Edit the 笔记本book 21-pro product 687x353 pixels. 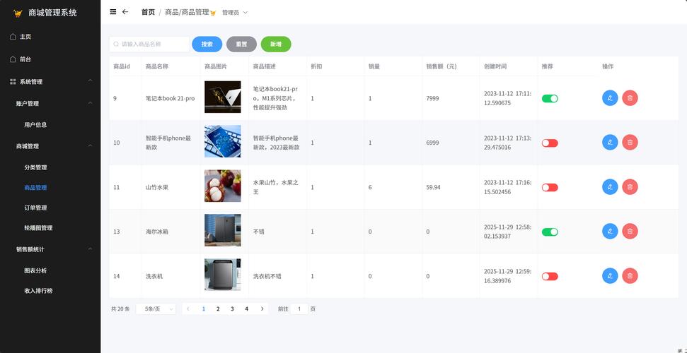[x=610, y=98]
